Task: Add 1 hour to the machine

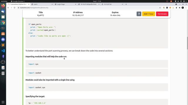Action: pos(149,14)
